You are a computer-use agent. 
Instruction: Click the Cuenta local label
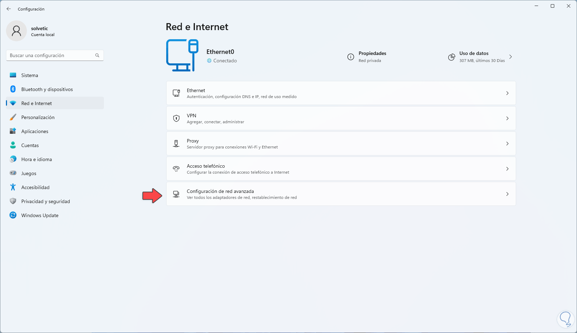coord(43,35)
